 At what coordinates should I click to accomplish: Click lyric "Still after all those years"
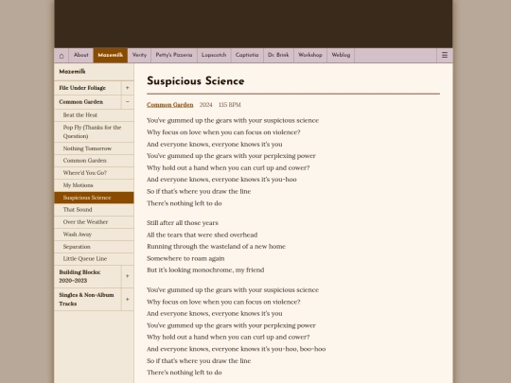pyautogui.click(x=183, y=223)
